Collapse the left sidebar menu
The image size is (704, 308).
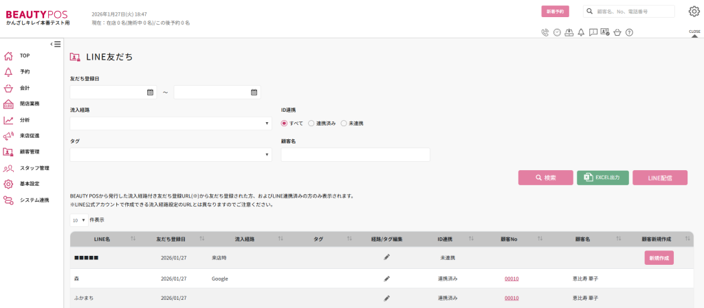click(56, 44)
